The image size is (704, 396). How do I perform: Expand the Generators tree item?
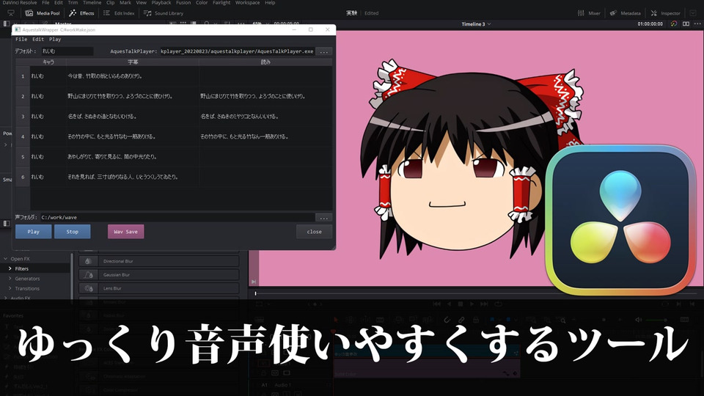tap(10, 279)
